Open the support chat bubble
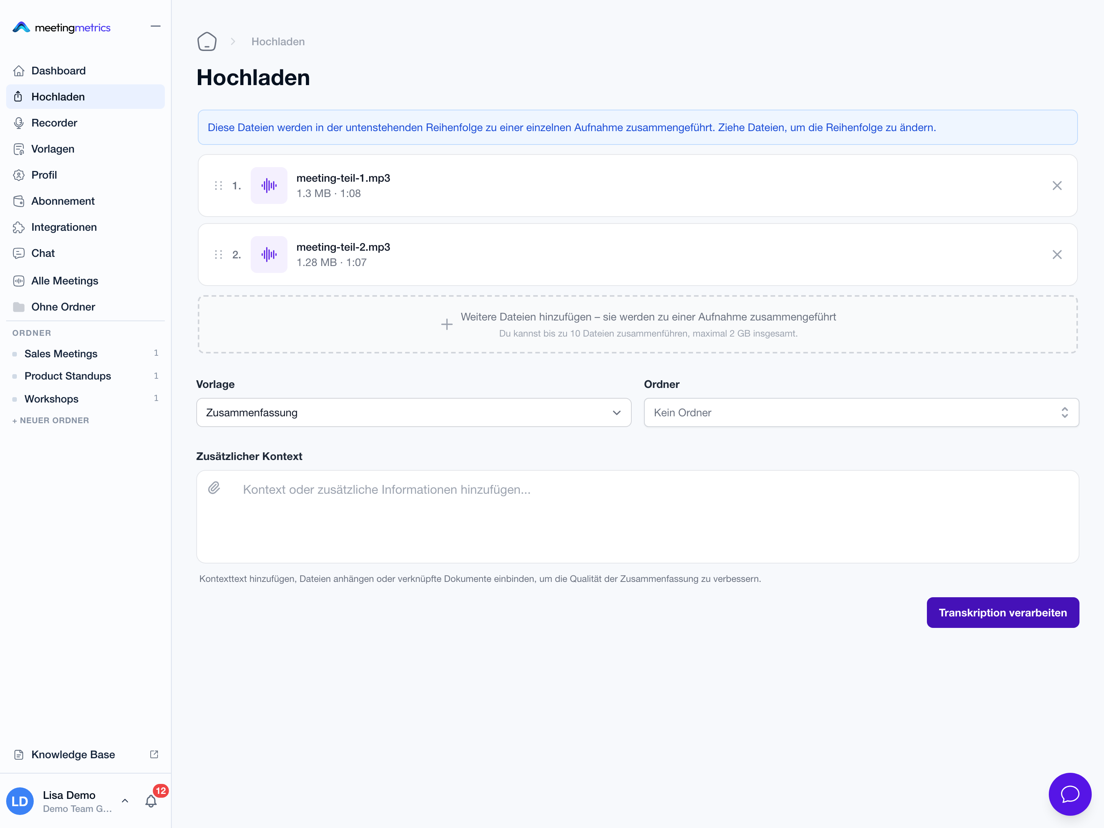Image resolution: width=1104 pixels, height=828 pixels. 1069,793
